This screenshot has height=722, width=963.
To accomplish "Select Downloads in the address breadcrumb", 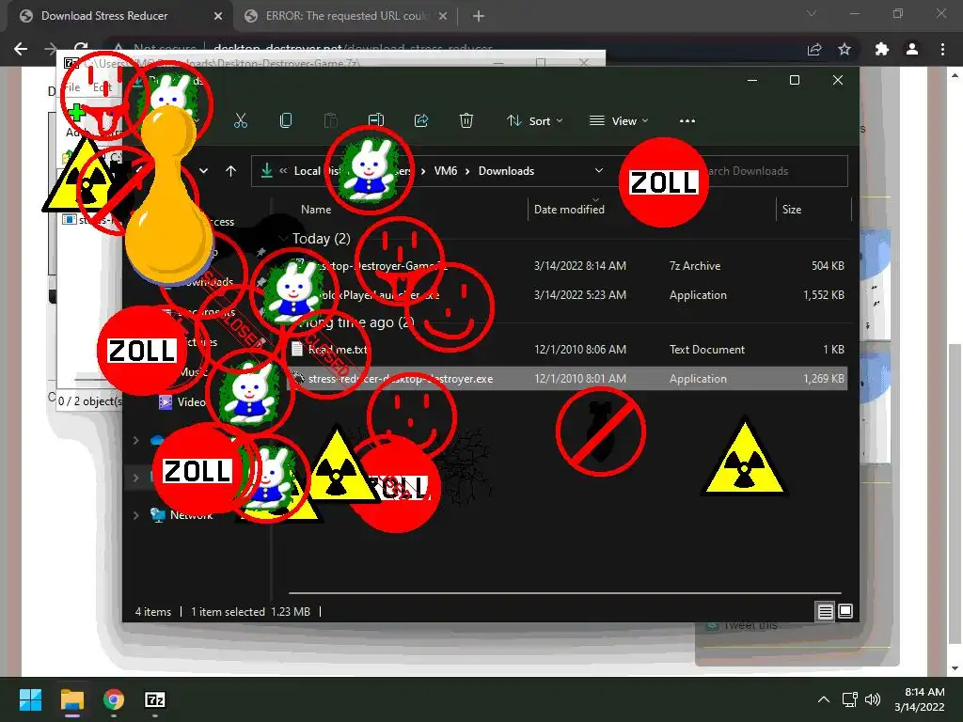I will click(506, 171).
